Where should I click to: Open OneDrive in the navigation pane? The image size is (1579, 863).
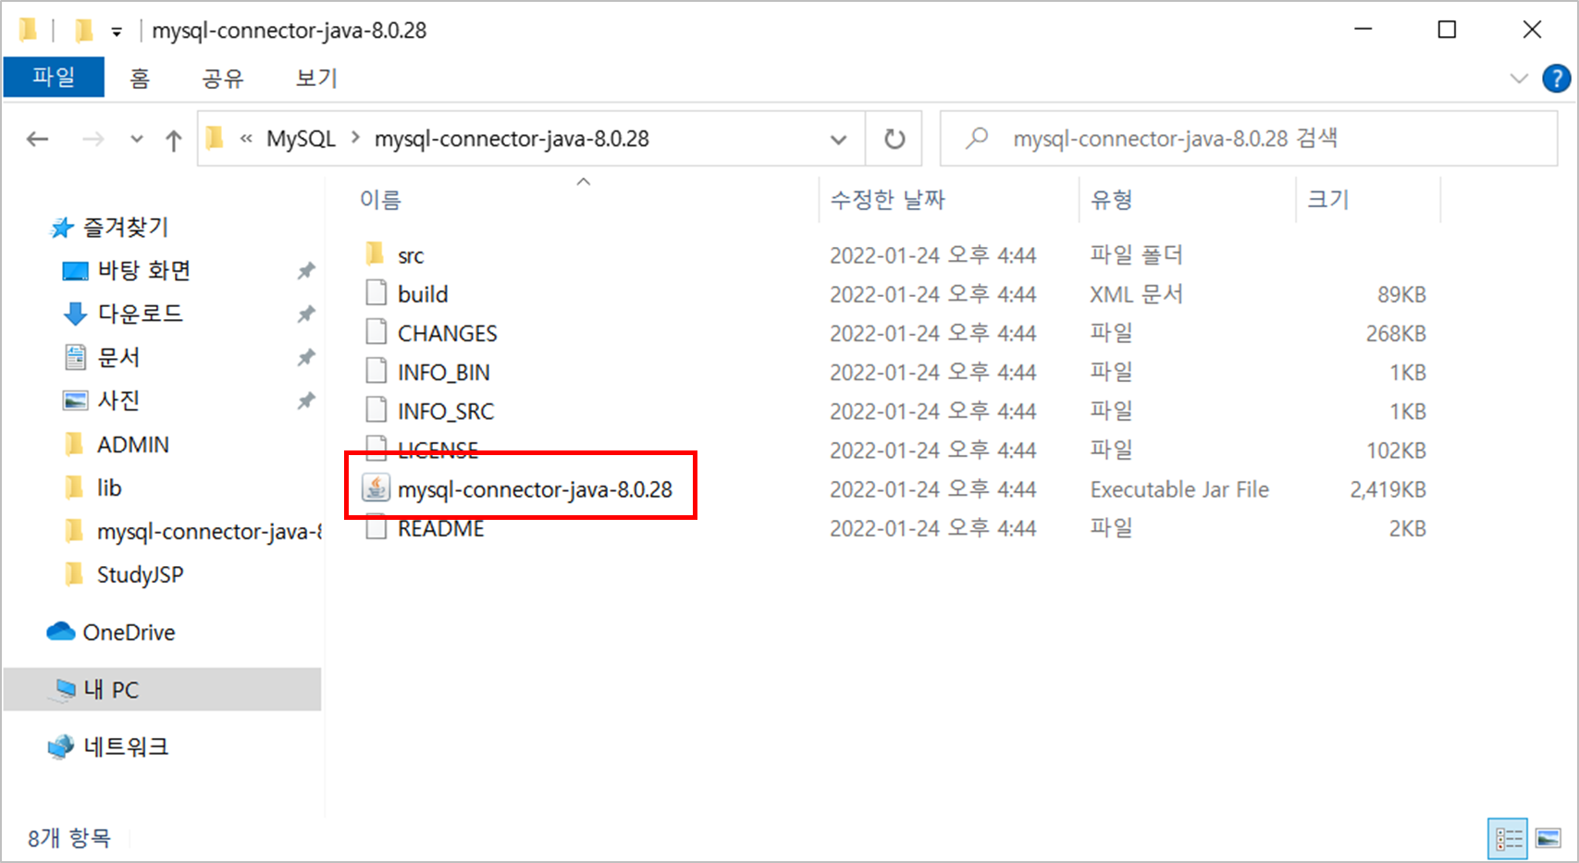pyautogui.click(x=129, y=632)
